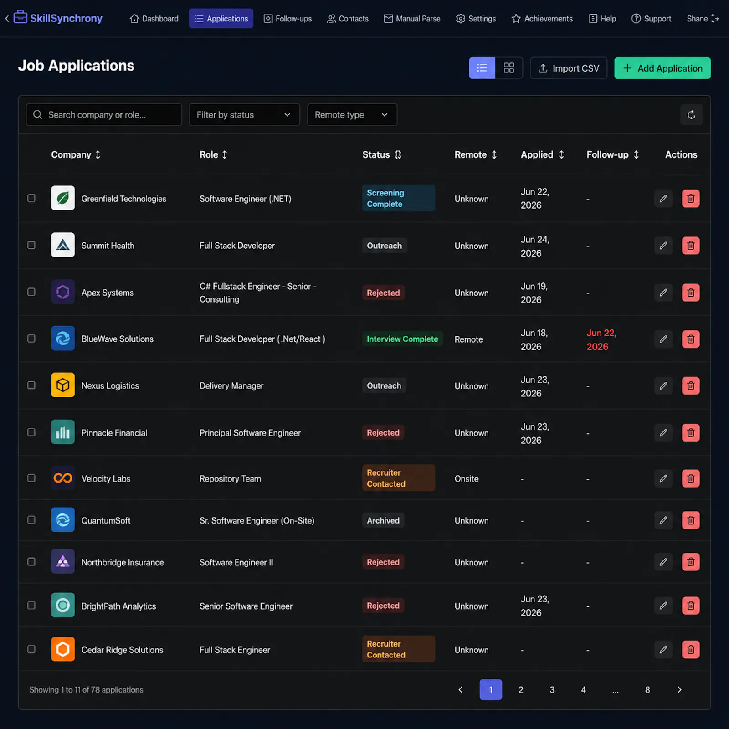This screenshot has height=729, width=729.
Task: Go to page 2 of applications
Action: click(521, 690)
